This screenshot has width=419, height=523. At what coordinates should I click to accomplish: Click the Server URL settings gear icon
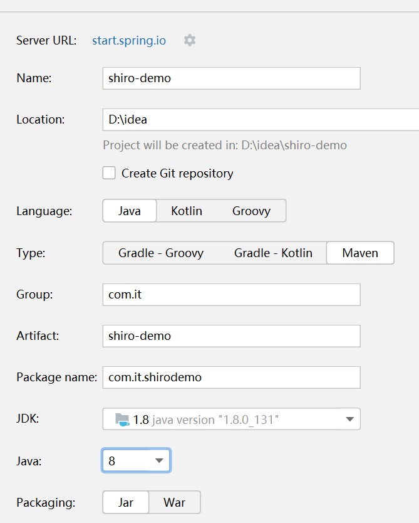[189, 40]
